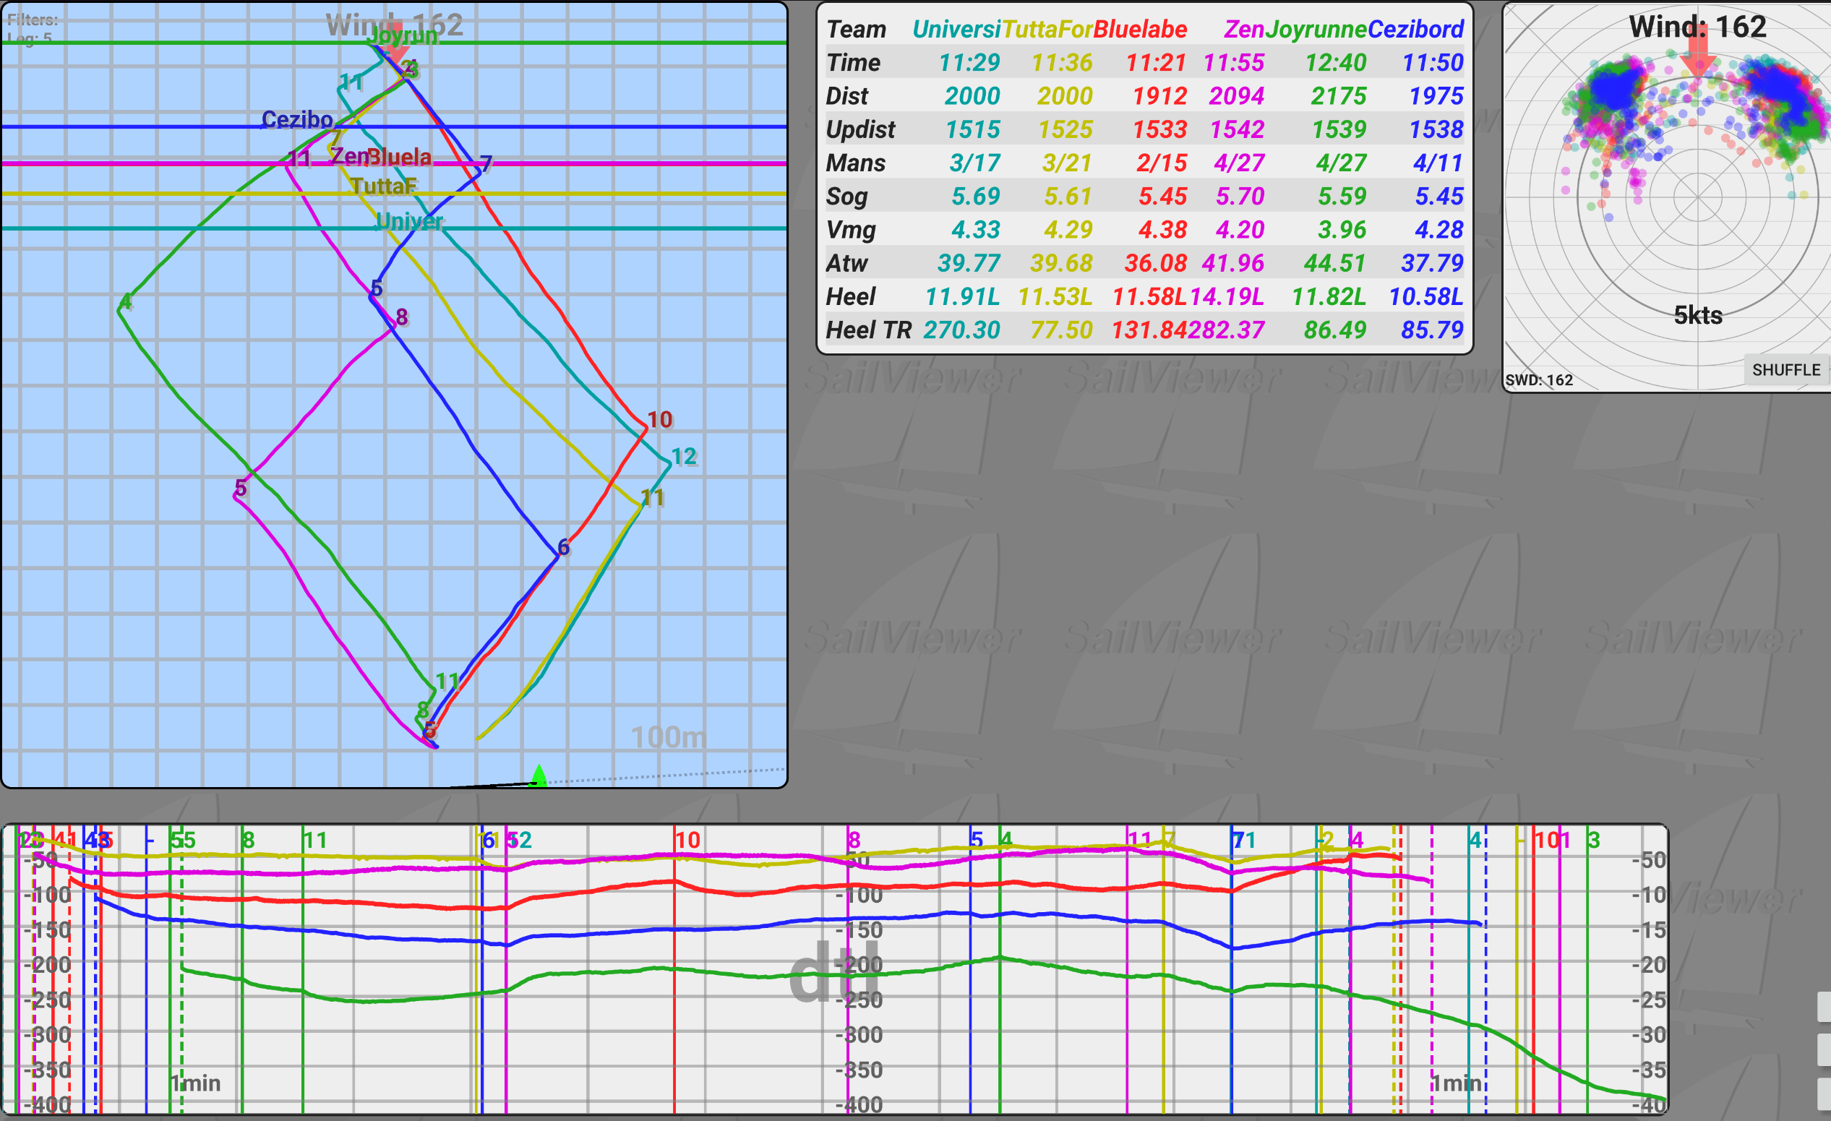Click the dtl label on the chart
Image resolution: width=1831 pixels, height=1121 pixels.
833,973
